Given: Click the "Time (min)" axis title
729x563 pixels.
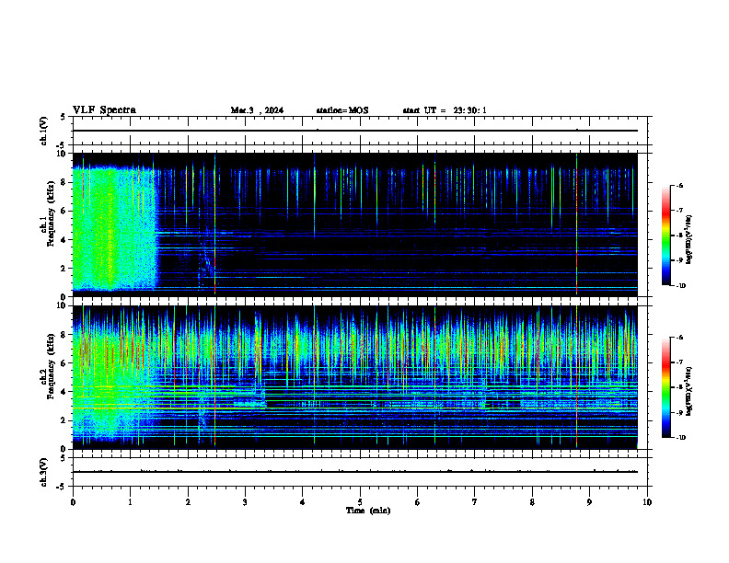Looking at the screenshot, I should (x=368, y=511).
